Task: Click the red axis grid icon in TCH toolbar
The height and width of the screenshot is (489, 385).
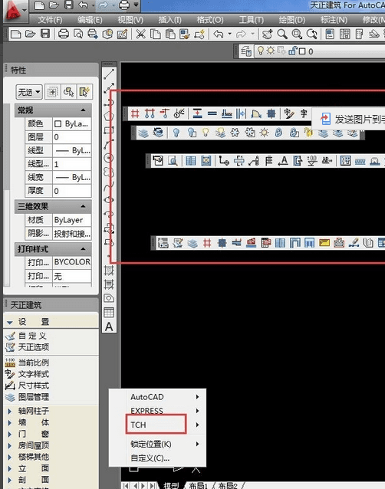Action: pos(135,113)
